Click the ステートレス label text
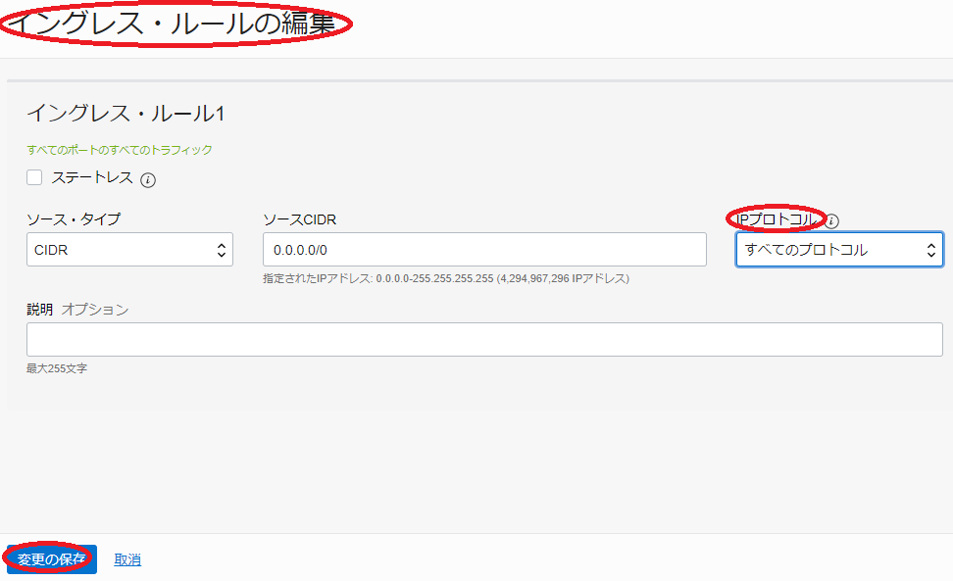 (x=92, y=177)
